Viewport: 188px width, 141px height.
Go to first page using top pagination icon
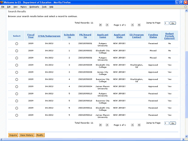click(x=100, y=25)
